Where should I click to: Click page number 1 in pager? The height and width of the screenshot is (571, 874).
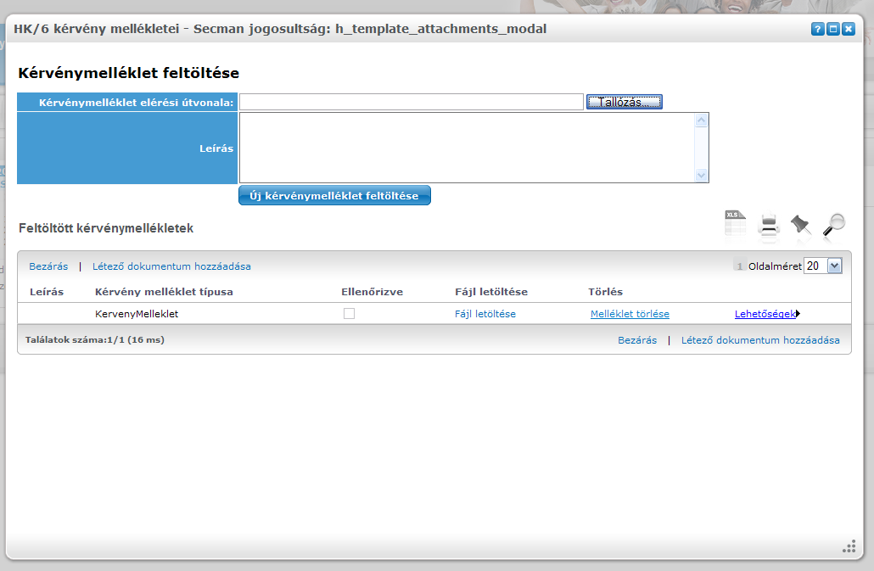pyautogui.click(x=739, y=266)
